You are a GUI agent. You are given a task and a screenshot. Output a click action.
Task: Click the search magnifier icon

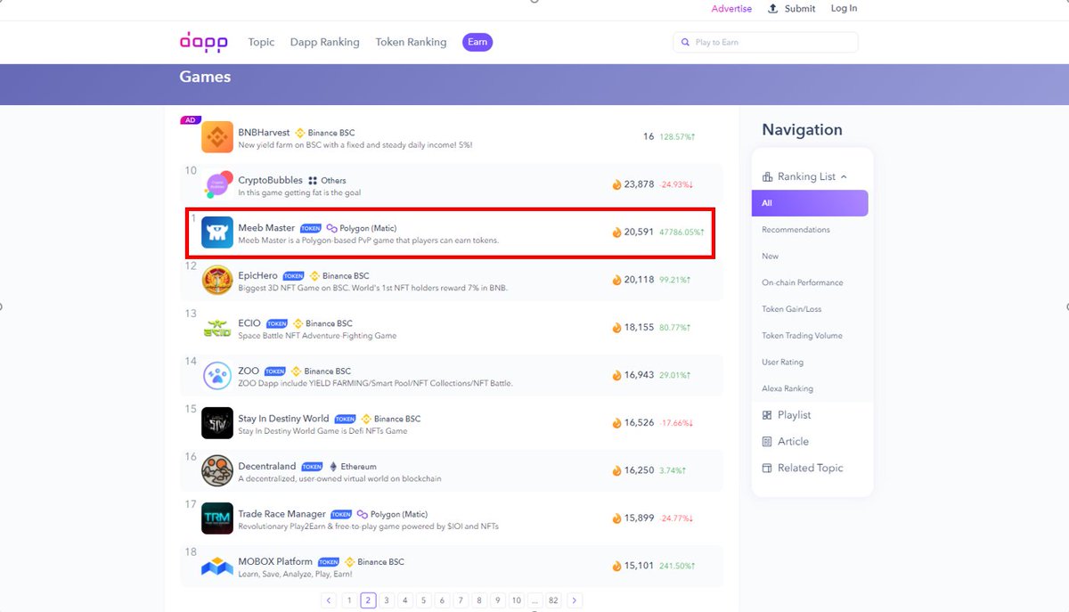685,42
